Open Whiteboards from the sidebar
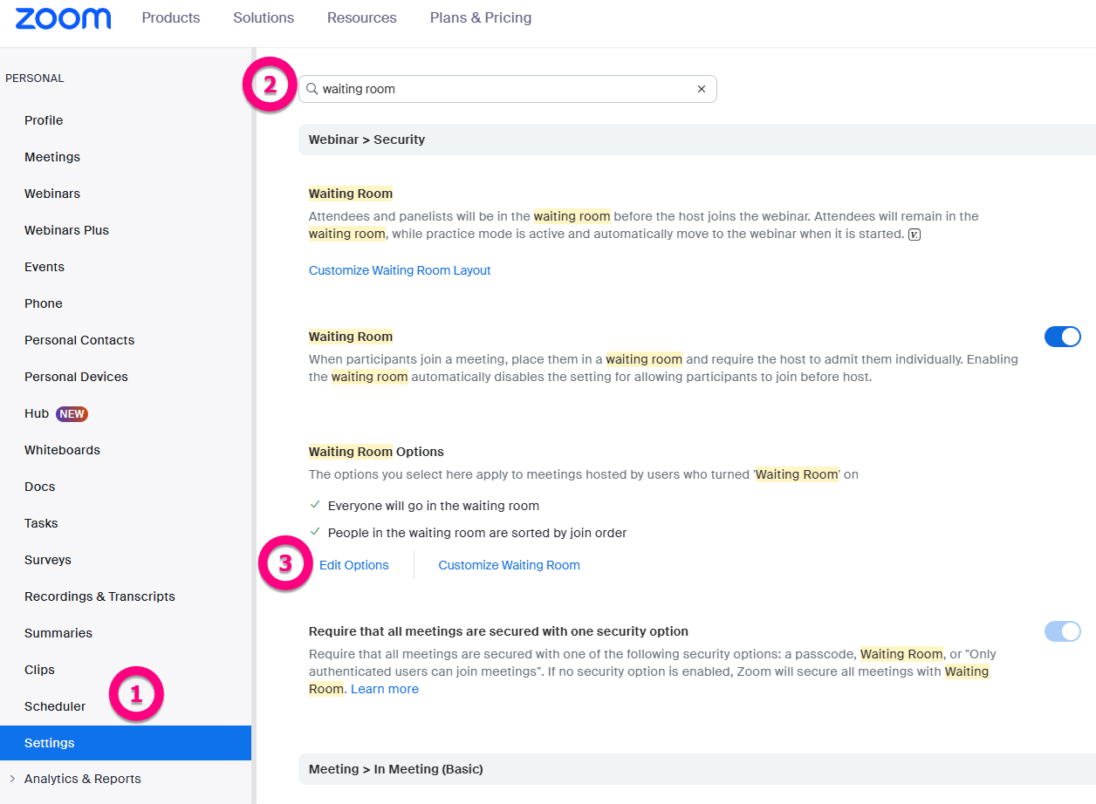 pyautogui.click(x=62, y=450)
